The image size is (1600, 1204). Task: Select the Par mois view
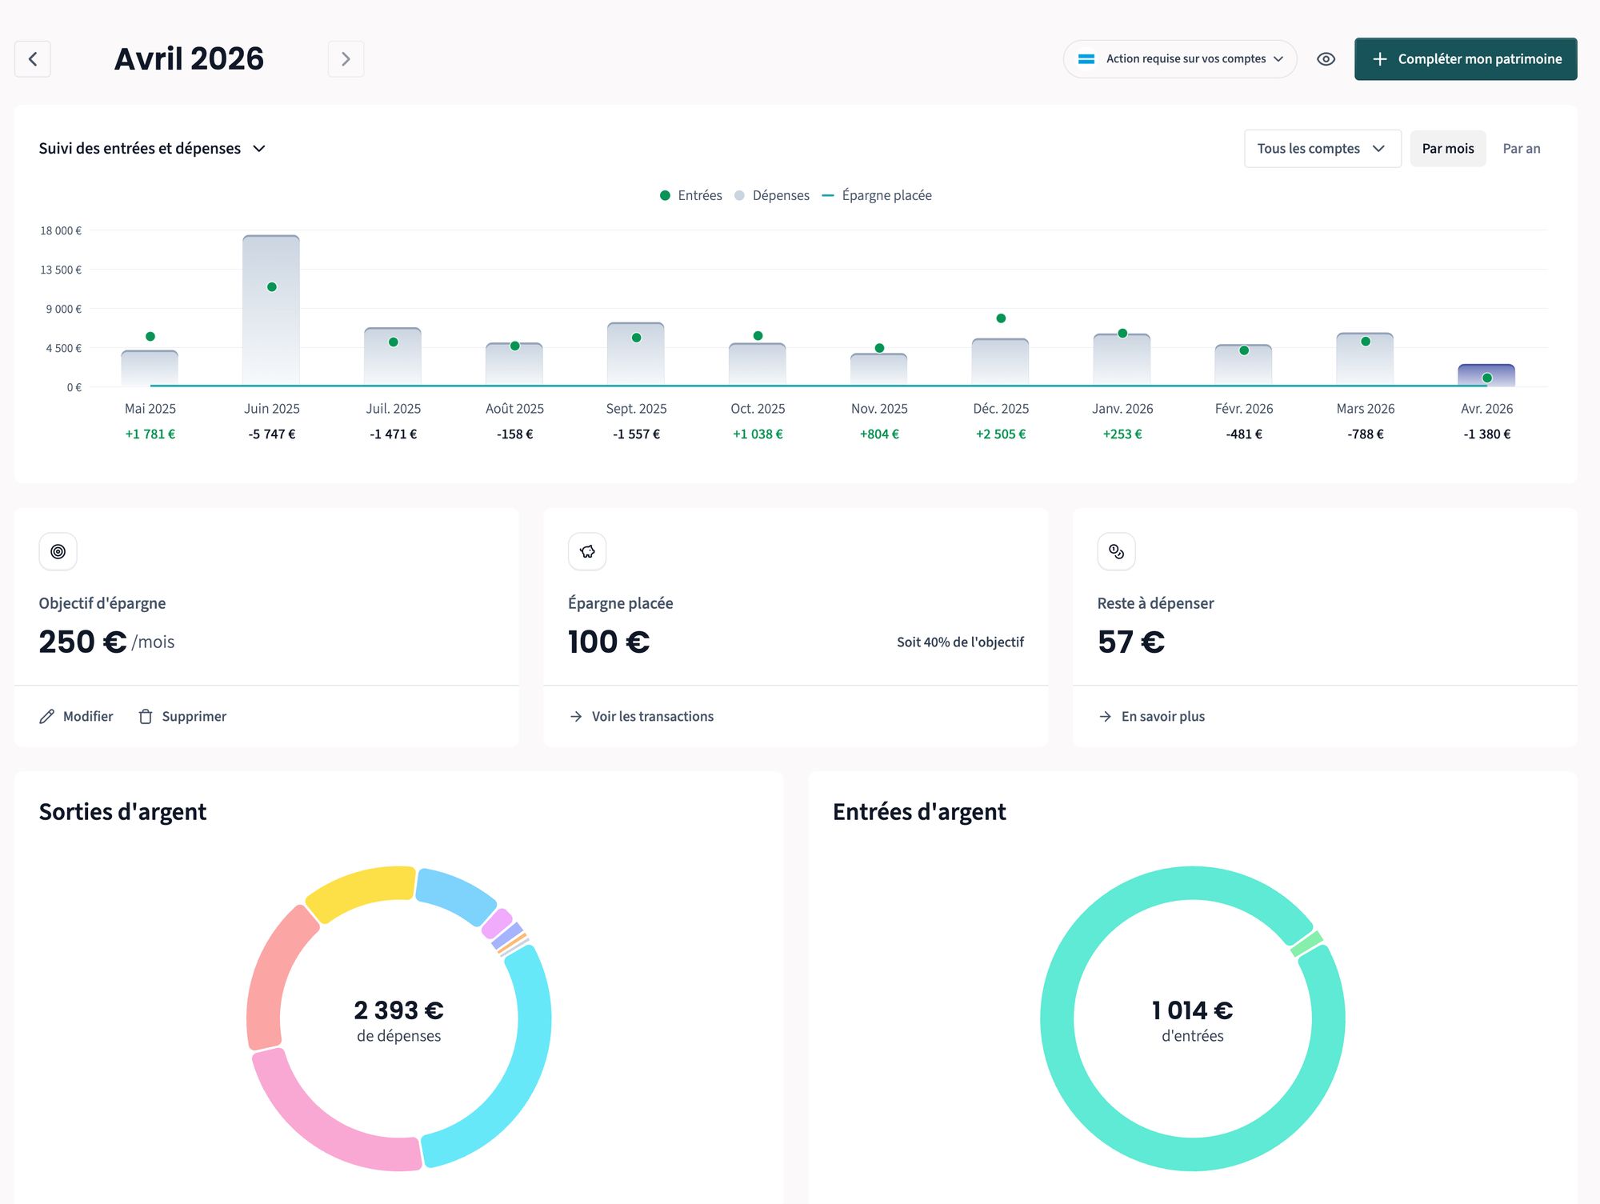(x=1447, y=149)
